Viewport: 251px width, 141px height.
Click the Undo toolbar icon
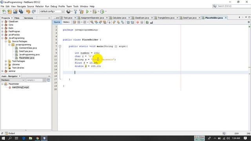[28, 11]
